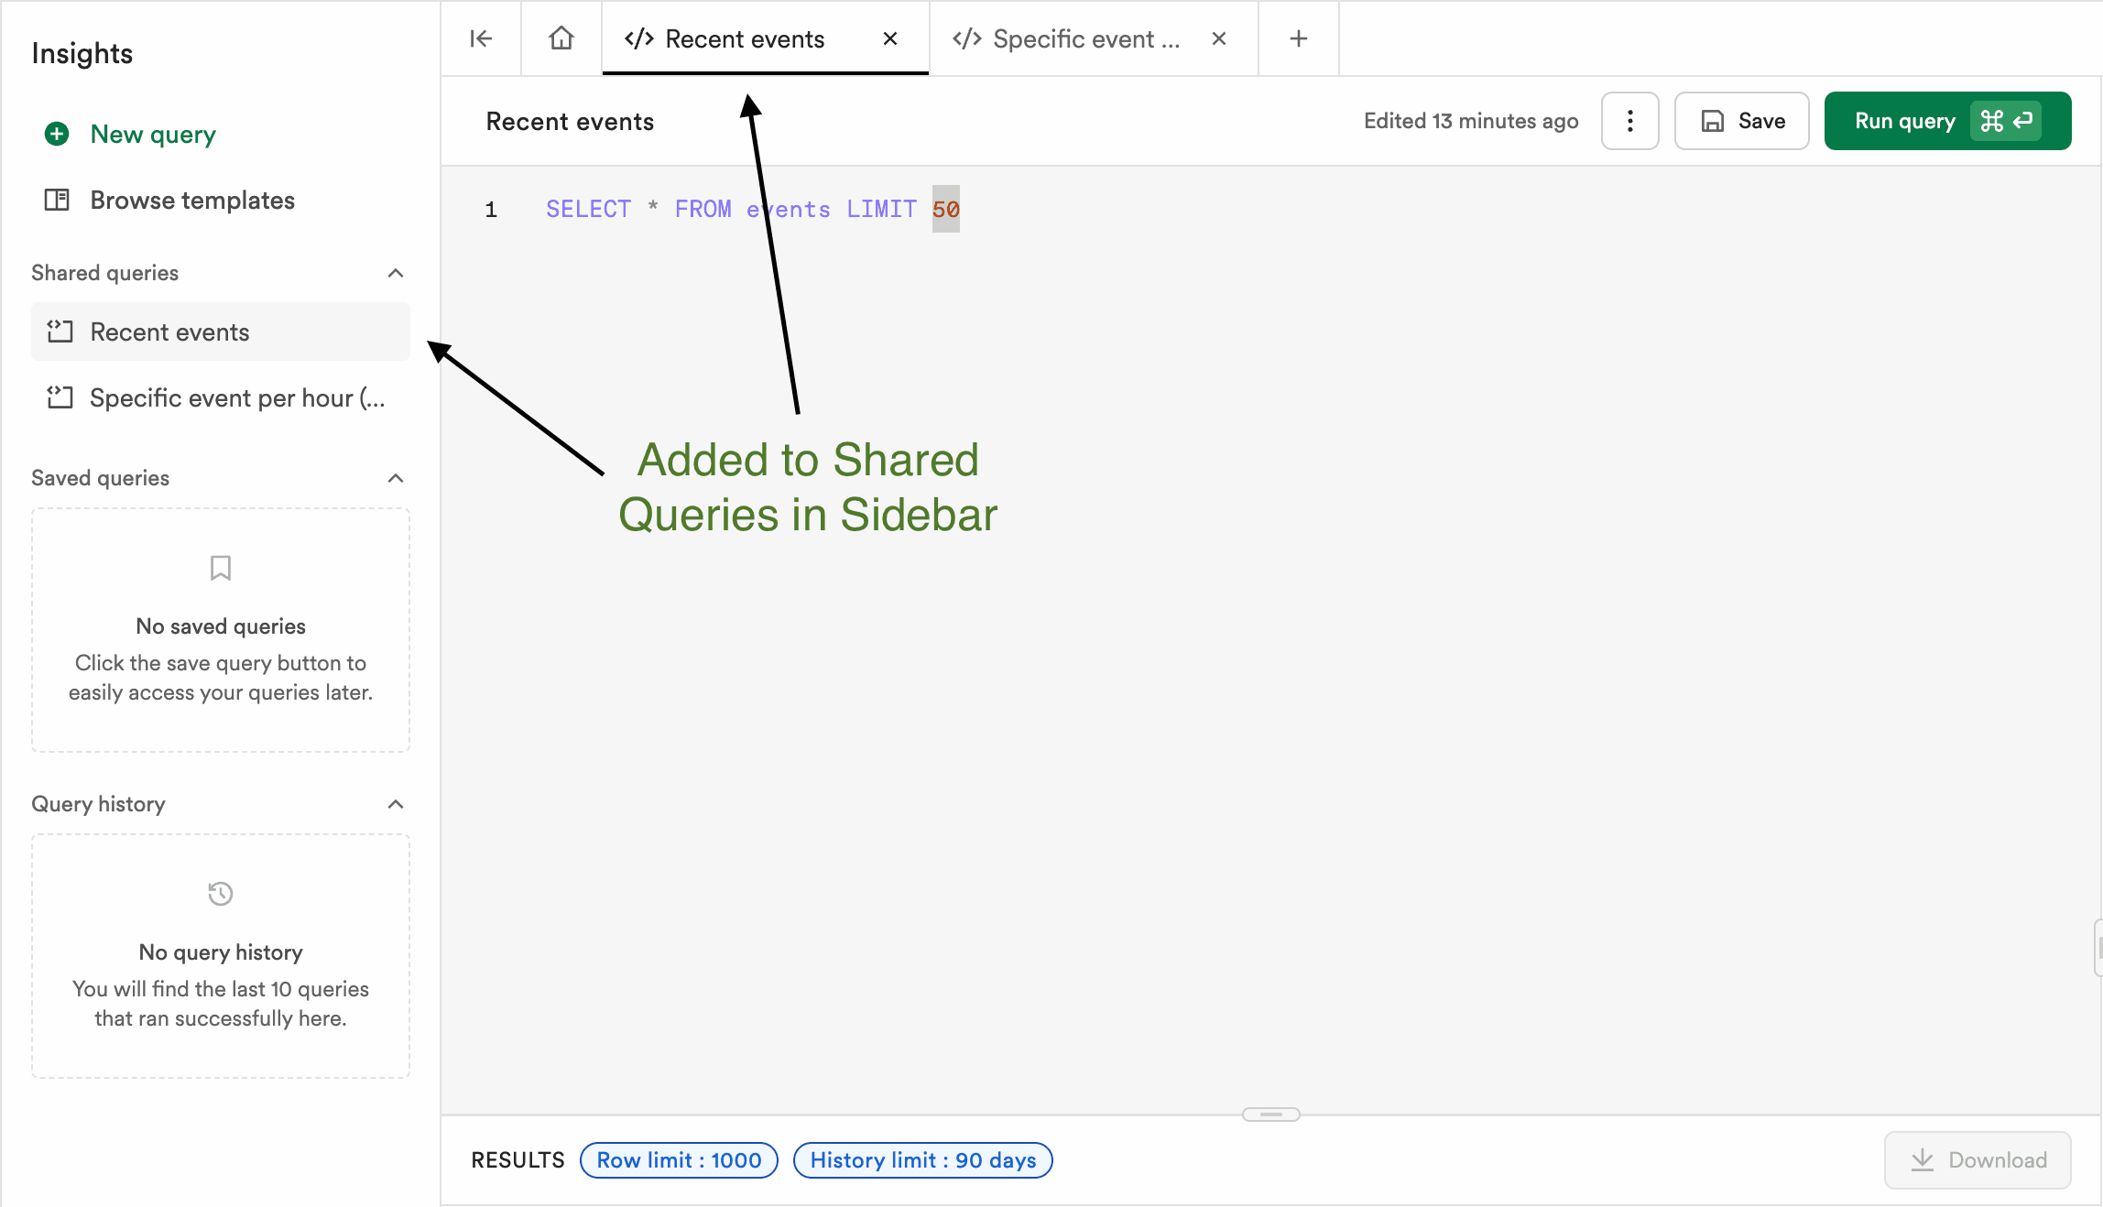Collapse the Query history section
This screenshot has height=1207, width=2103.
click(x=395, y=804)
